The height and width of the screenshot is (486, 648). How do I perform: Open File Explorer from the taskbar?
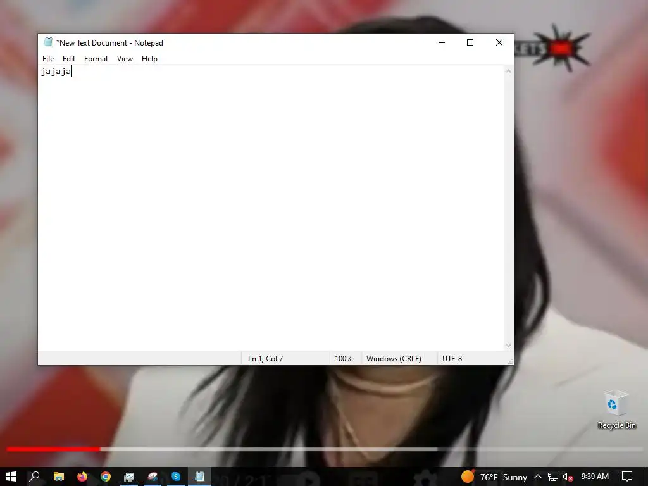point(59,477)
